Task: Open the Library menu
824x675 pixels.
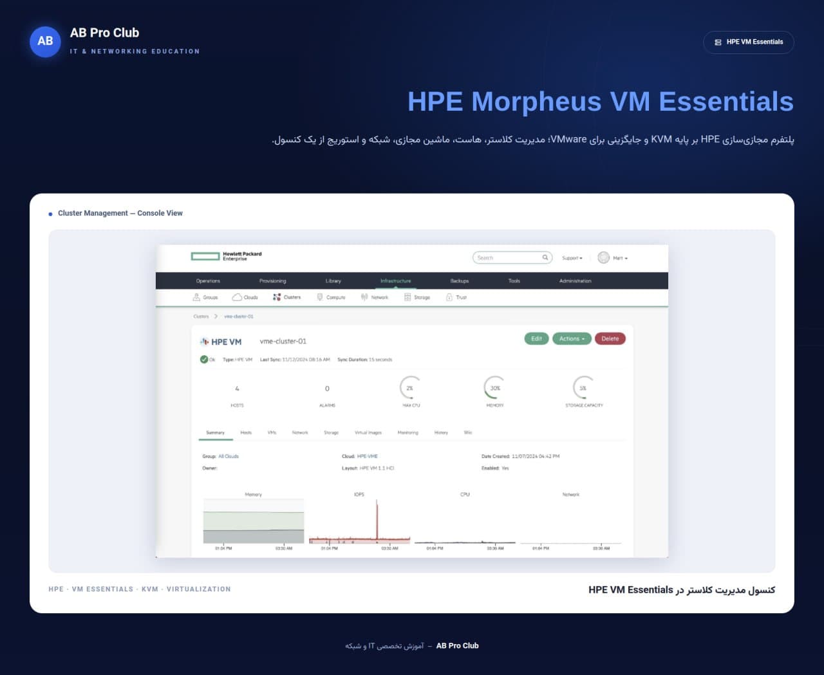Action: [x=333, y=281]
